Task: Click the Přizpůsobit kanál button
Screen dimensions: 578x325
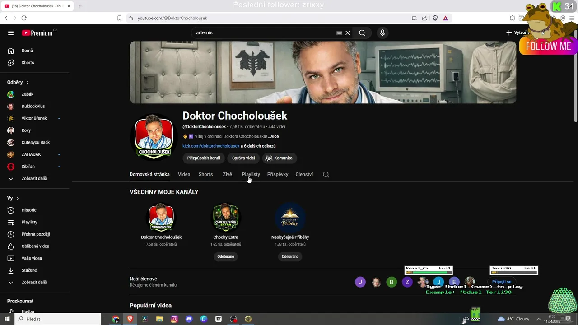Action: (204, 158)
